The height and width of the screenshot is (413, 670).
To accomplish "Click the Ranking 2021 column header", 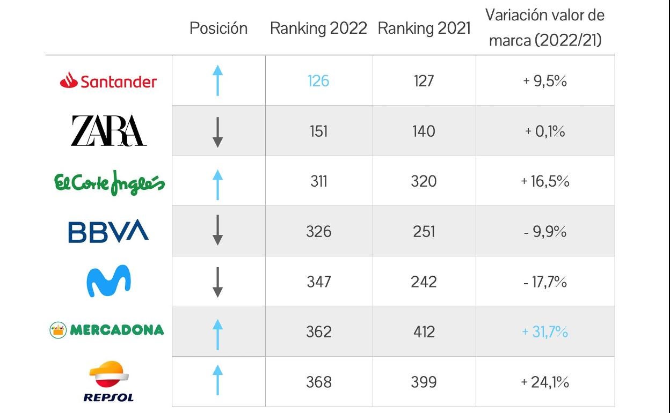I will coord(424,28).
